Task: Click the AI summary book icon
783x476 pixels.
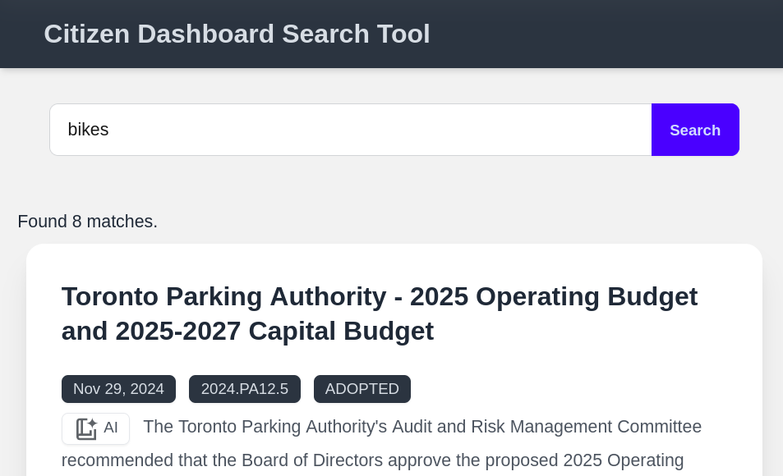Action: pos(85,428)
